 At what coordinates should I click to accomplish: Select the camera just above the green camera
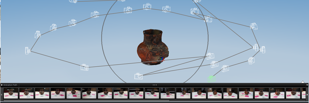tap(225, 68)
